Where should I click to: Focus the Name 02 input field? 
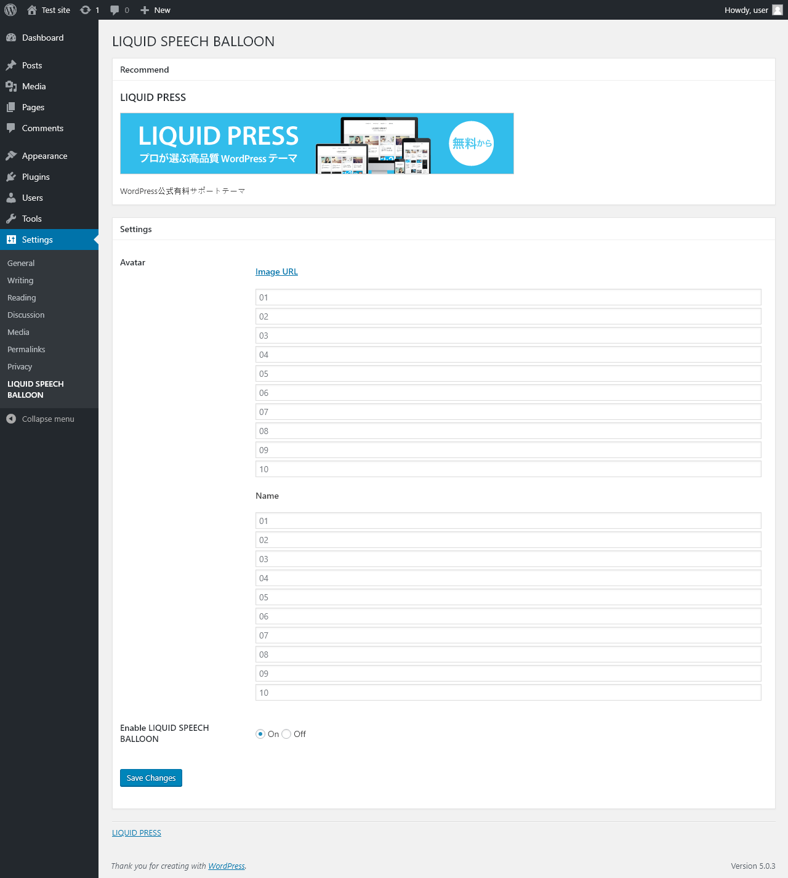509,540
